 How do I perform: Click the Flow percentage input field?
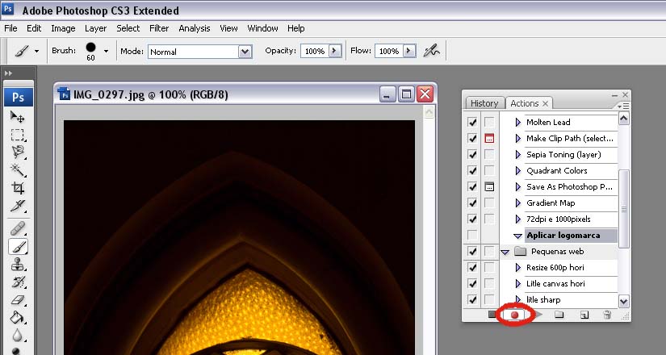coord(388,51)
